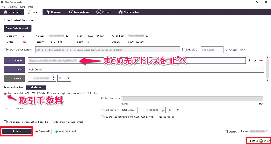Open address book icon beside Pay To
This screenshot has width=271, height=144.
click(249, 61)
